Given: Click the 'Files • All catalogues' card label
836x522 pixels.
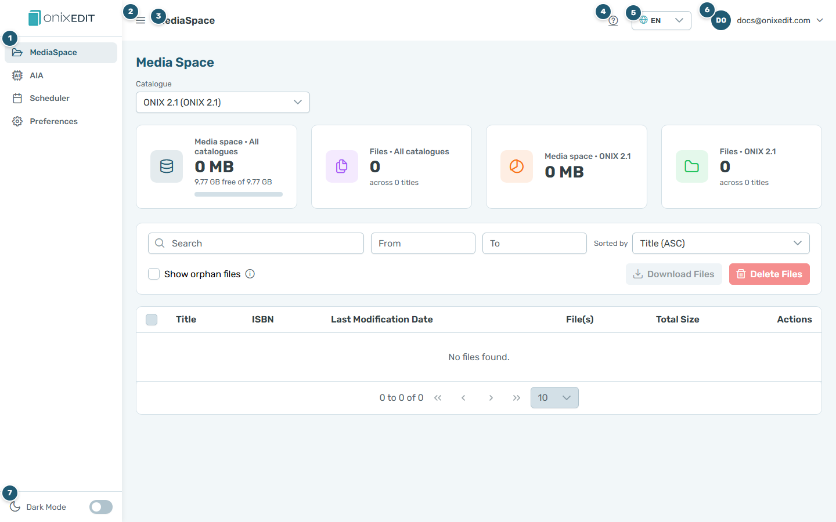Looking at the screenshot, I should (409, 151).
